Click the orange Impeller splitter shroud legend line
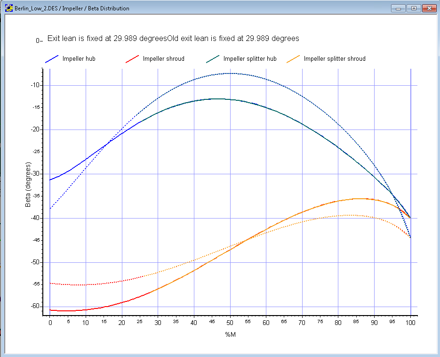 (293, 59)
